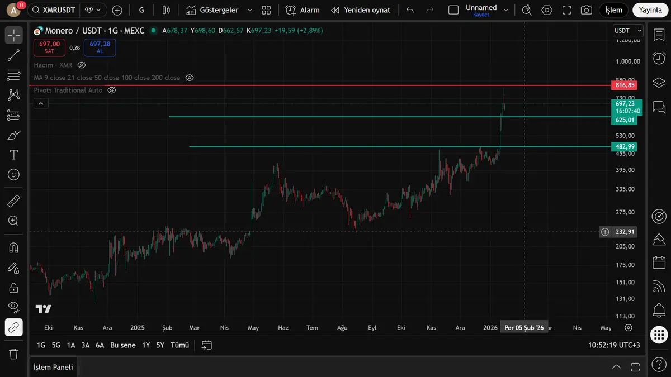Collapse the indicator legend chevron
671x377 pixels.
tap(41, 103)
